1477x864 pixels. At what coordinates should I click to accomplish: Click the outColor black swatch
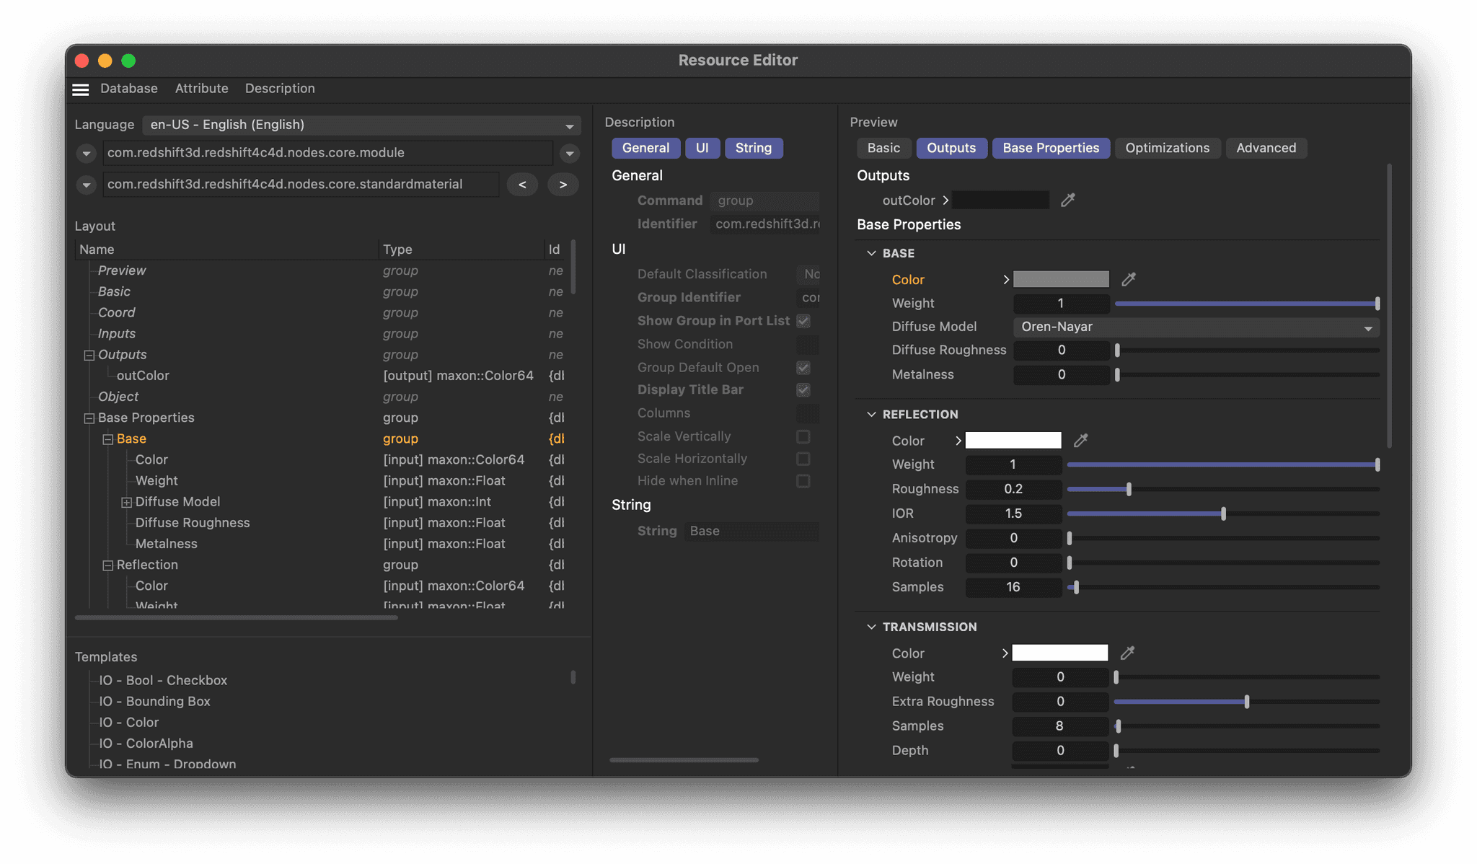click(x=1000, y=200)
